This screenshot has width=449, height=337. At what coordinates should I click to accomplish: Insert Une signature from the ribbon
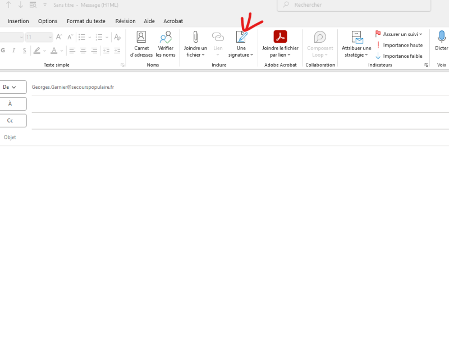pos(241,44)
